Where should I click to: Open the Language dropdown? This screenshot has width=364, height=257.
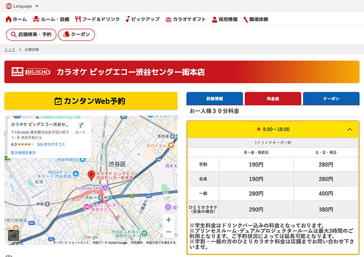coord(22,6)
